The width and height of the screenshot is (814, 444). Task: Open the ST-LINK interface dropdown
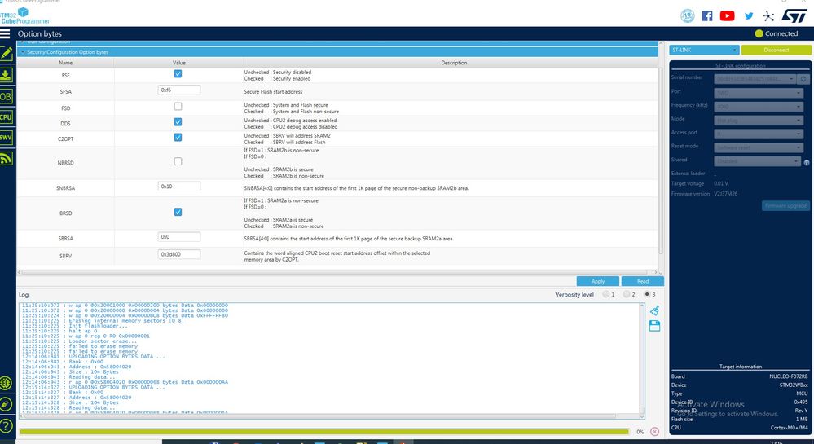704,50
